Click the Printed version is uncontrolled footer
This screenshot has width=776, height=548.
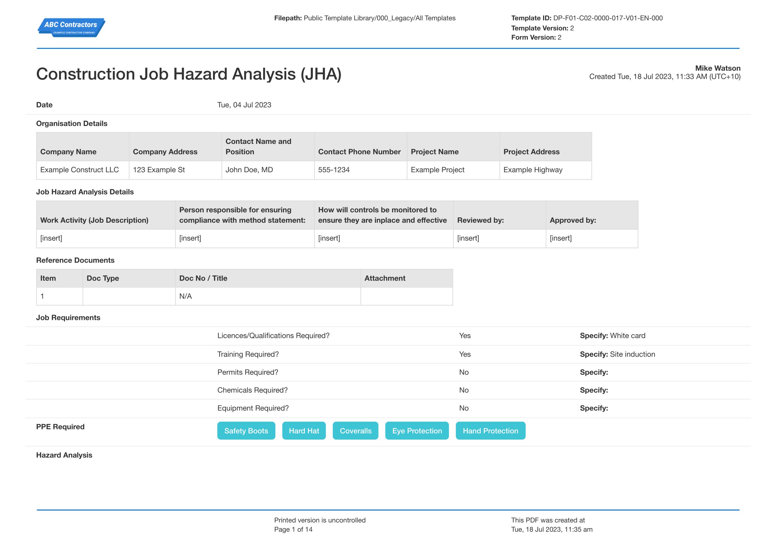pyautogui.click(x=320, y=520)
